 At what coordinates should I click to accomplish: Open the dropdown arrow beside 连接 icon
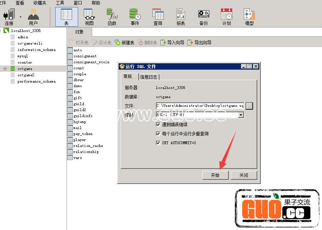click(20, 17)
